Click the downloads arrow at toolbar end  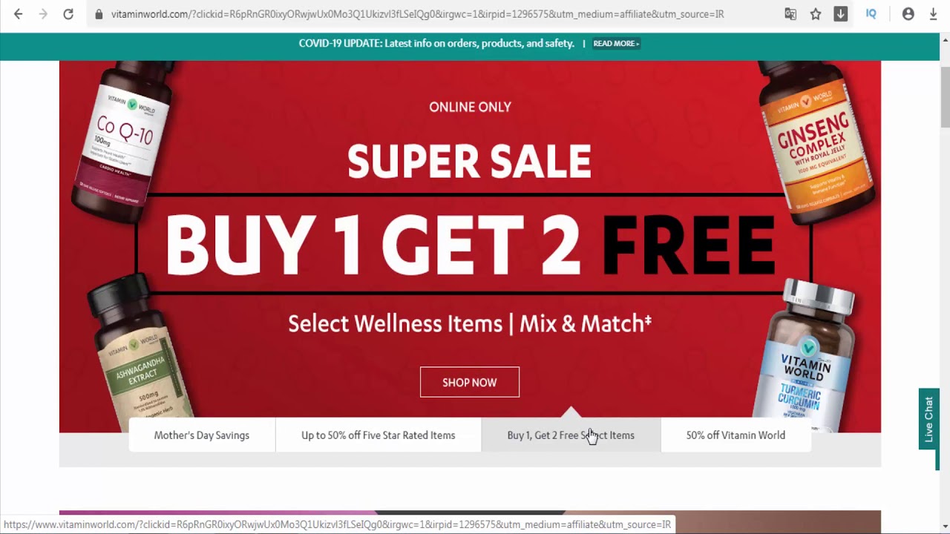coord(934,14)
